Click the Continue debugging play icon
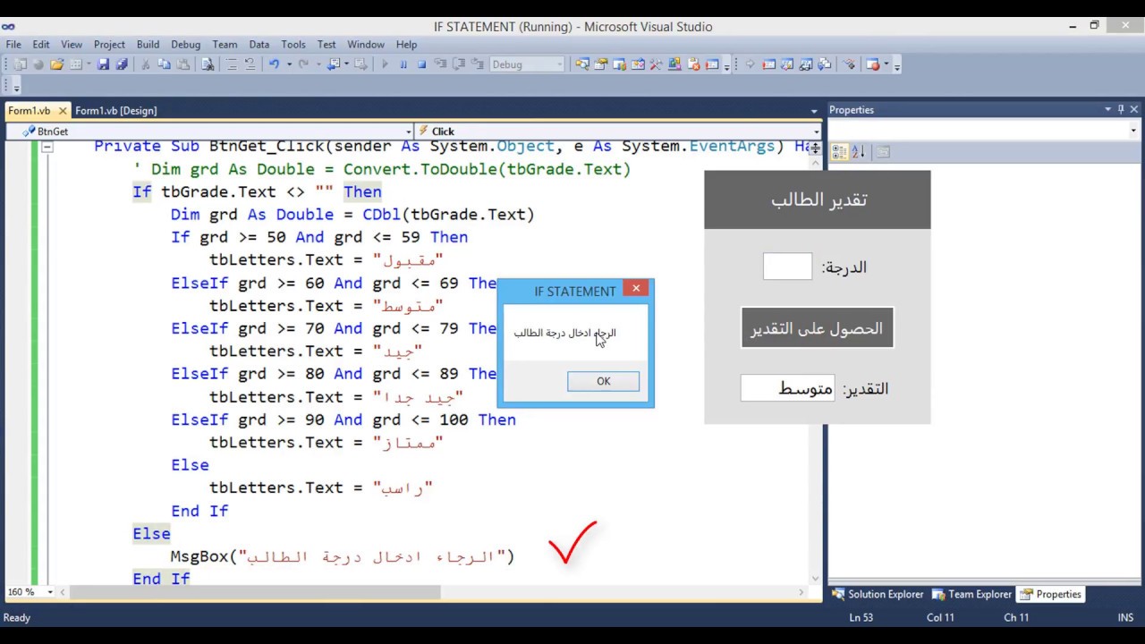Viewport: 1145px width, 644px height. tap(385, 64)
